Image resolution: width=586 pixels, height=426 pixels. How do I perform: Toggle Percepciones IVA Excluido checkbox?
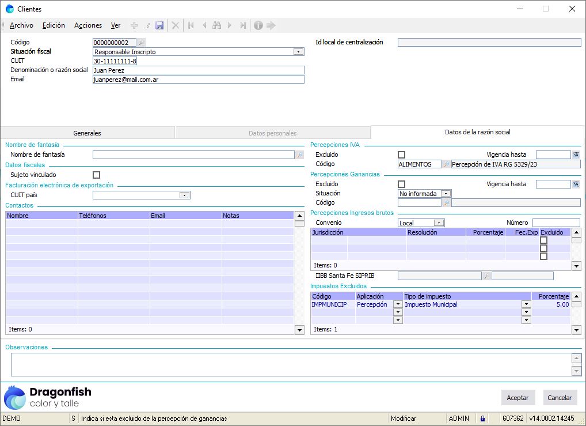point(401,154)
